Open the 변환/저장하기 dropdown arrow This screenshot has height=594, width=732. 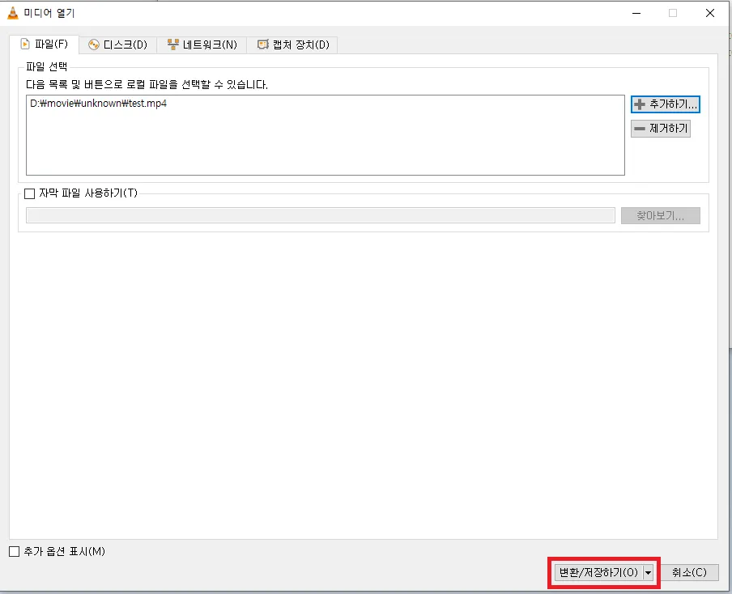point(649,572)
